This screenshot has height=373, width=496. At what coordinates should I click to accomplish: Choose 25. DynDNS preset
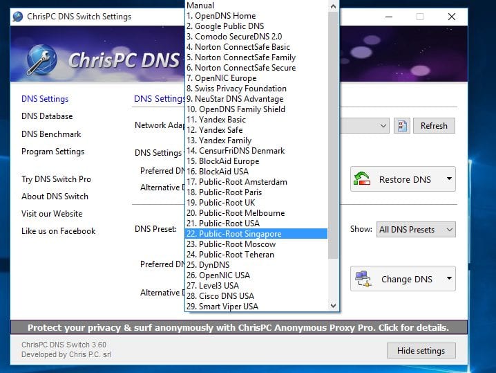click(256, 265)
